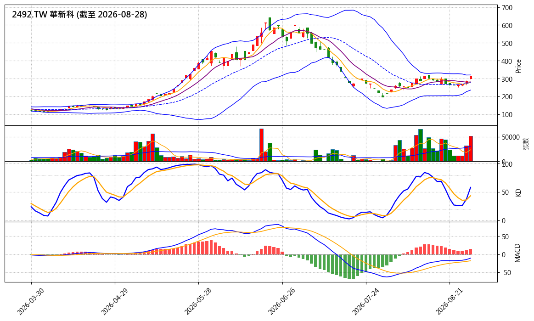Click the Price axis label
This screenshot has width=534, height=321.
pyautogui.click(x=518, y=66)
